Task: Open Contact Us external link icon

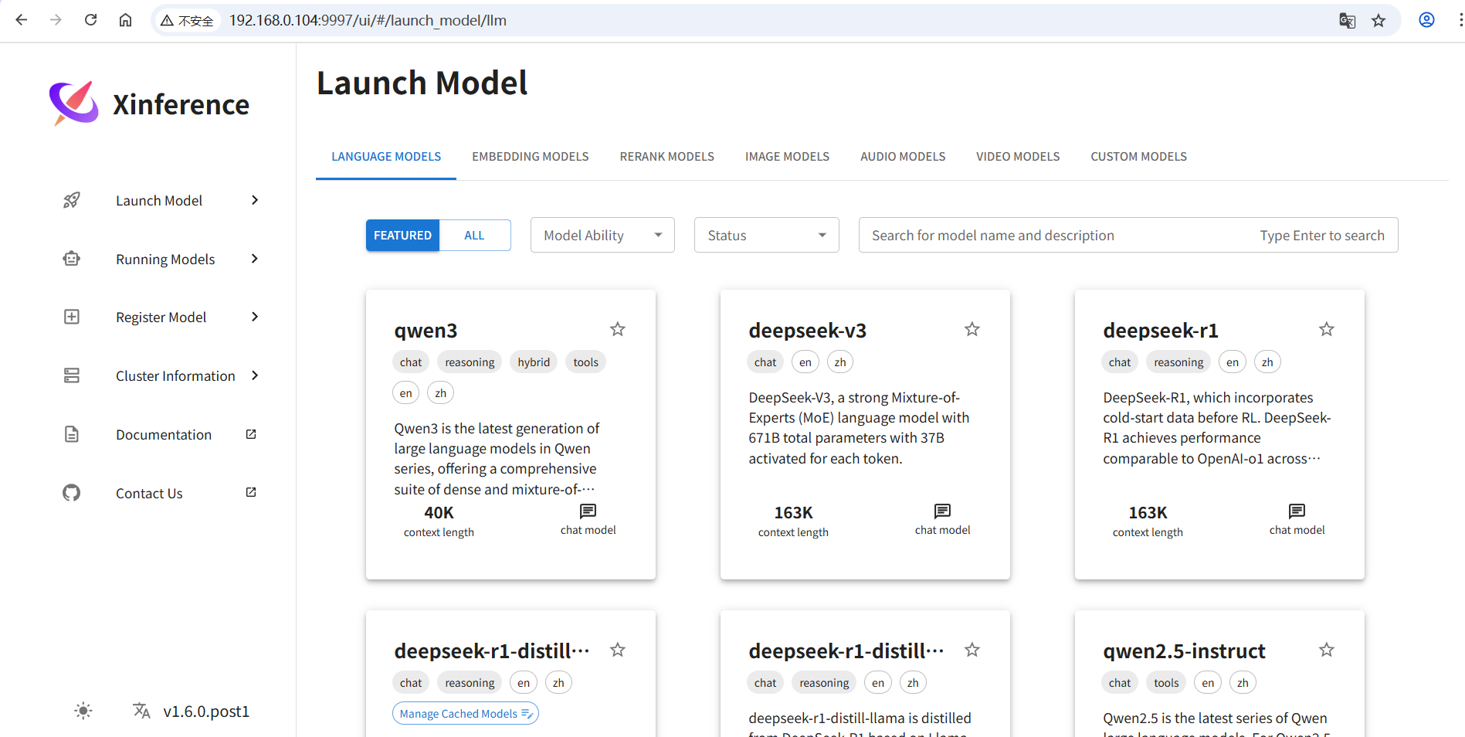Action: tap(251, 492)
